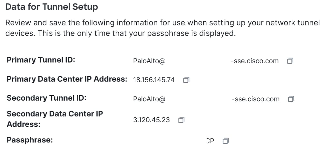
Task: Click the Secondary Data Center IP Address label
Action: (x=54, y=119)
